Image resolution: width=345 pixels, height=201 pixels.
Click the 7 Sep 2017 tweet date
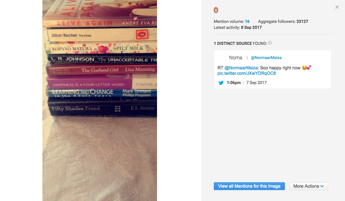[x=256, y=83]
